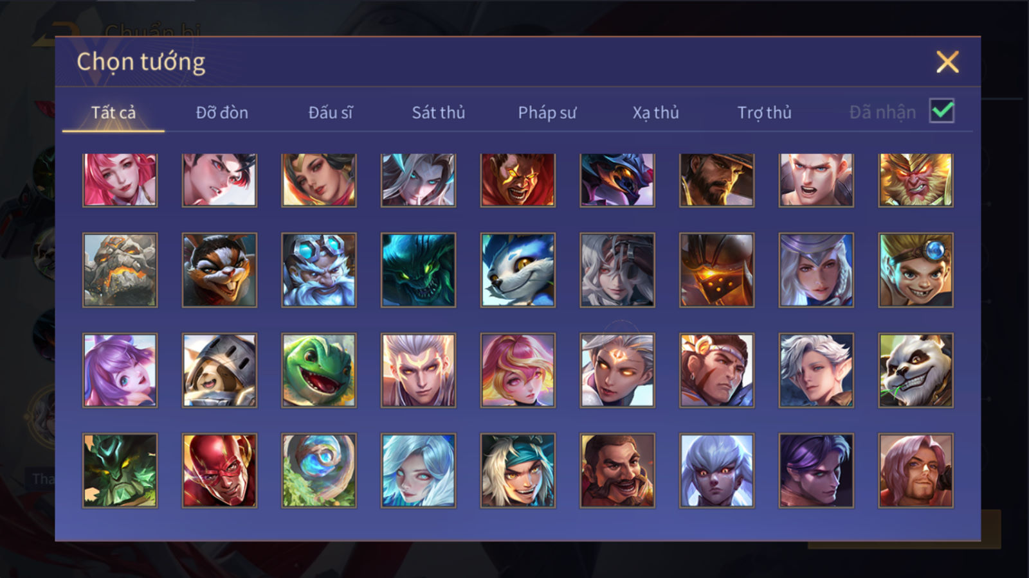1029x578 pixels.
Task: Select the purple-haired bunny girl hero
Action: pyautogui.click(x=120, y=371)
